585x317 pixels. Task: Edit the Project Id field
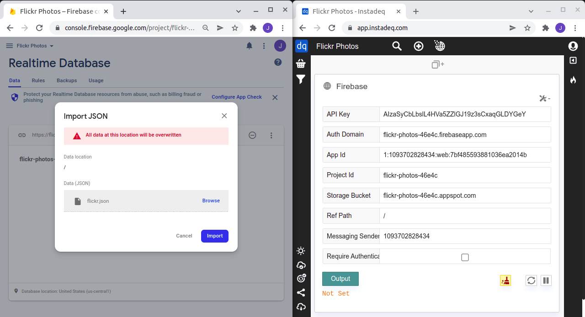click(x=465, y=175)
